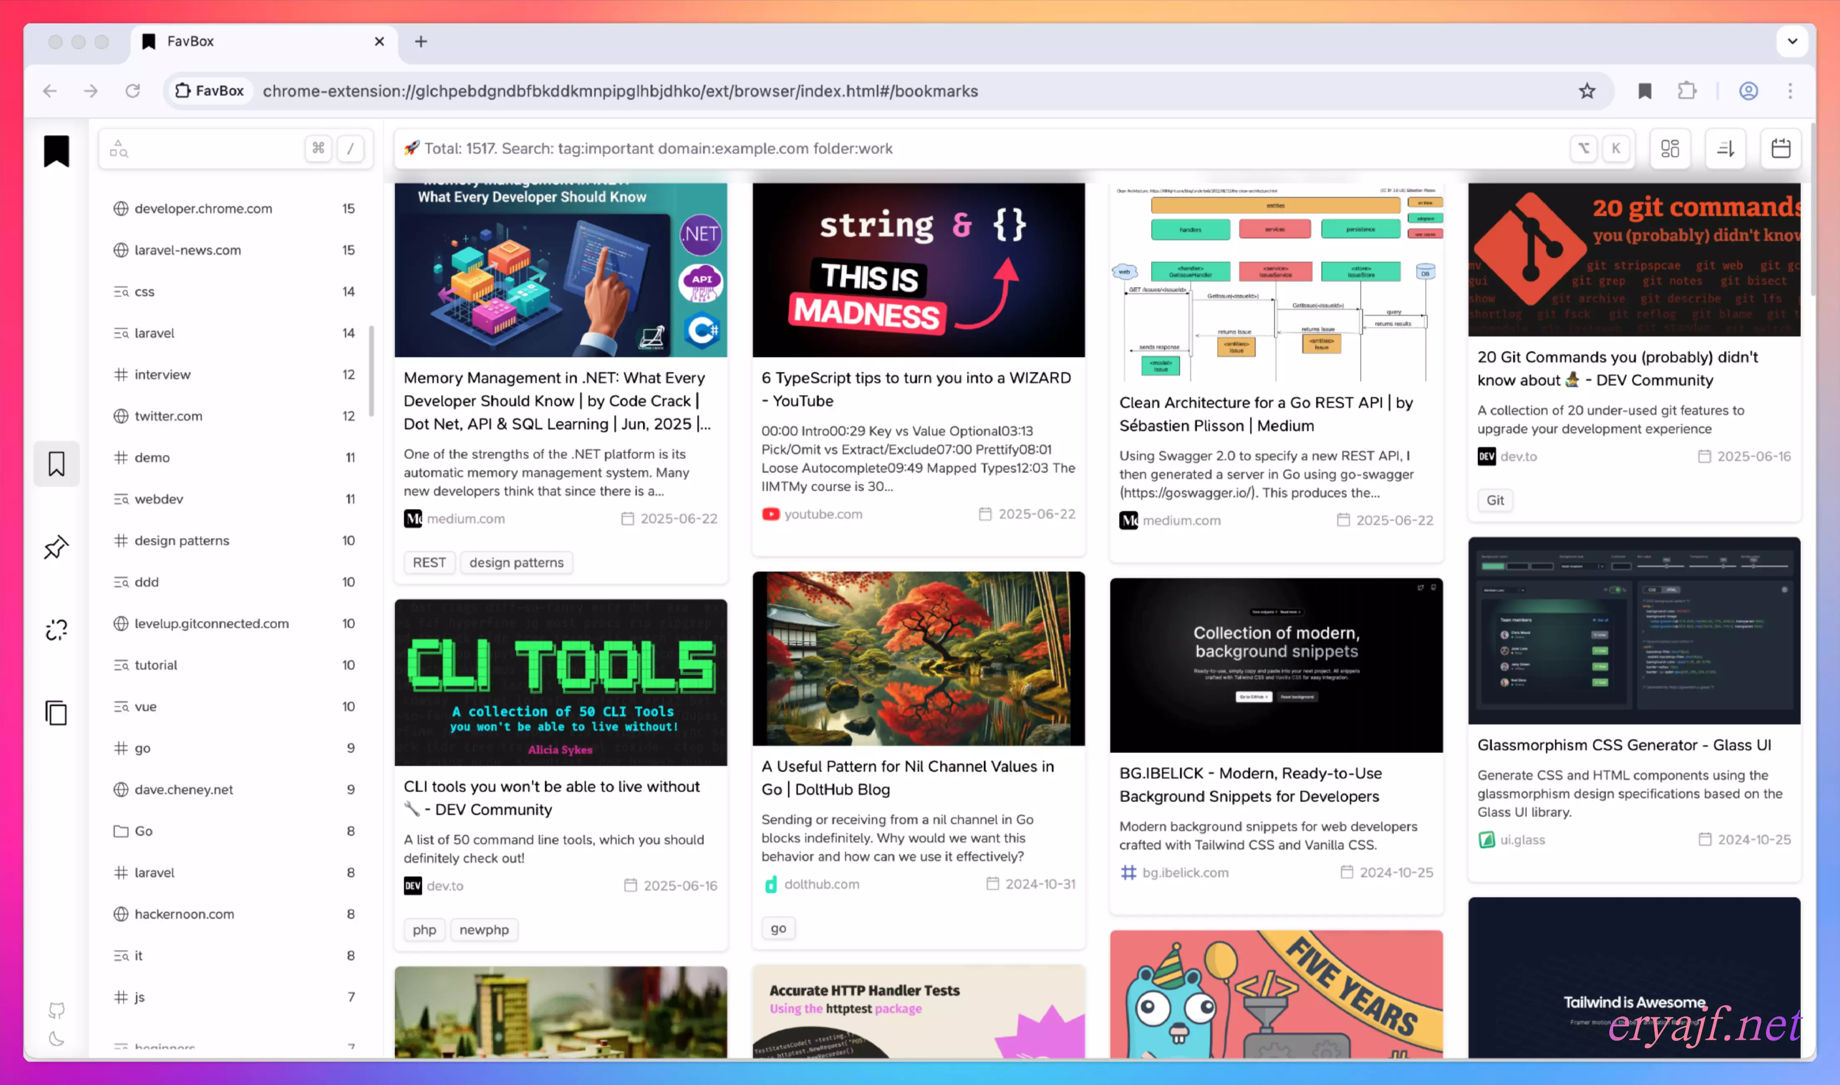Open Clean Architecture for a Go REST API title
The width and height of the screenshot is (1840, 1085).
[x=1266, y=414]
